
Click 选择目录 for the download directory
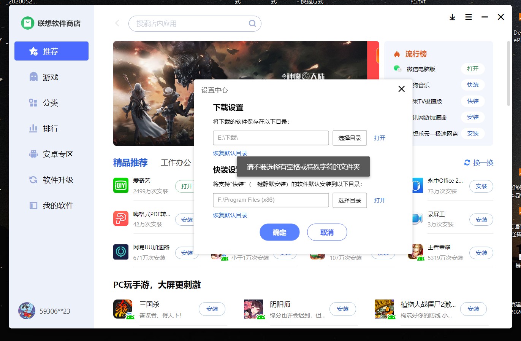click(350, 138)
